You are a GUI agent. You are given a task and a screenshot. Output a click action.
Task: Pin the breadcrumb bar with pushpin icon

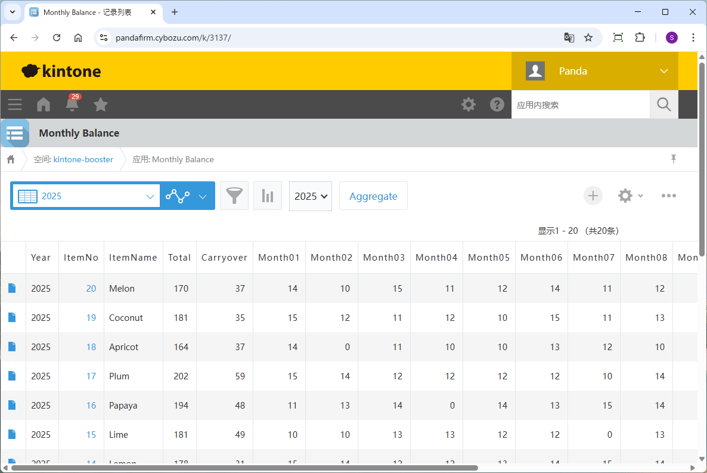[x=674, y=159]
